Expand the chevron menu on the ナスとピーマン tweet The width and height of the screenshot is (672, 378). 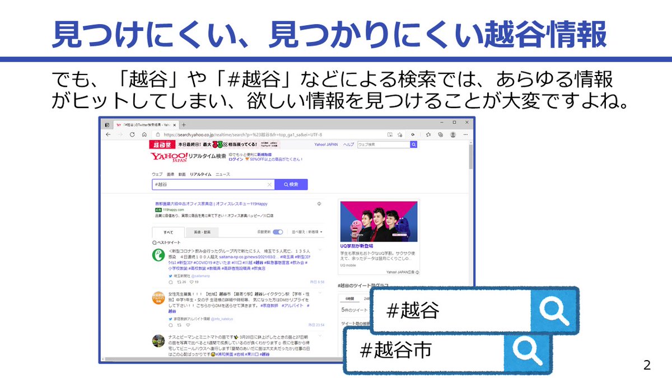click(320, 336)
